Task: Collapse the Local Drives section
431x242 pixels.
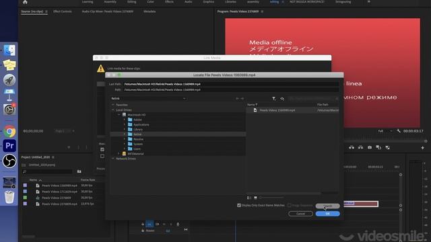Action: [112, 110]
